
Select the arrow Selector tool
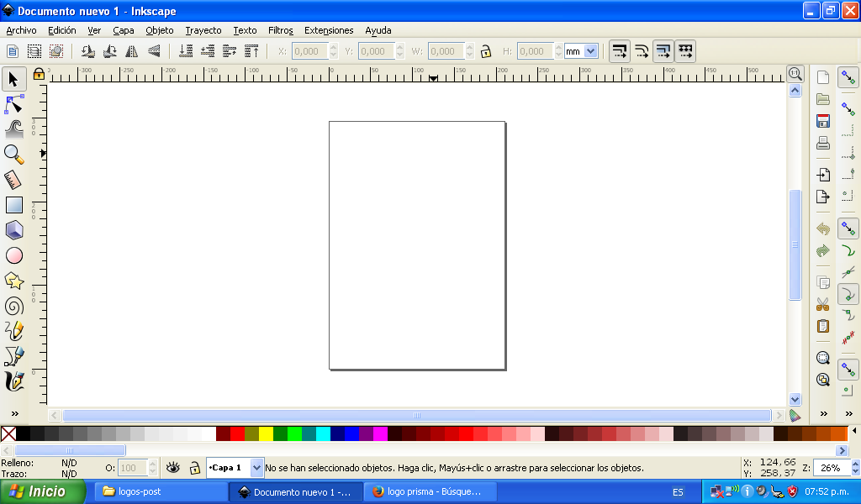point(13,80)
